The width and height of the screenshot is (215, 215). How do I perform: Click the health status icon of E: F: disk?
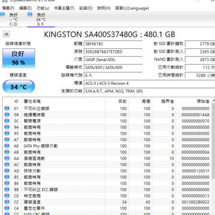pyautogui.click(x=30, y=14)
